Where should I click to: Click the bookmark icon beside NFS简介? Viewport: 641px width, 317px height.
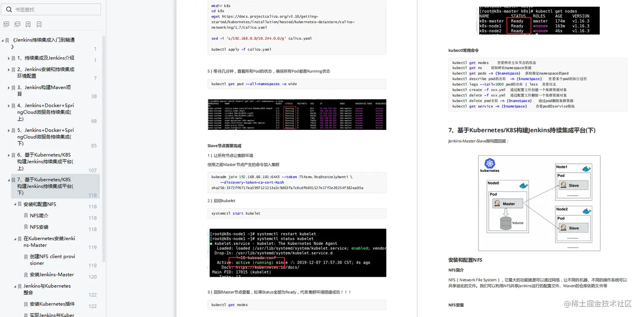(x=26, y=216)
